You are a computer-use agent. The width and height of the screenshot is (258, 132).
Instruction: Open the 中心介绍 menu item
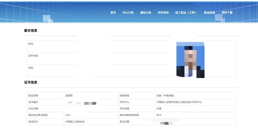(128, 13)
